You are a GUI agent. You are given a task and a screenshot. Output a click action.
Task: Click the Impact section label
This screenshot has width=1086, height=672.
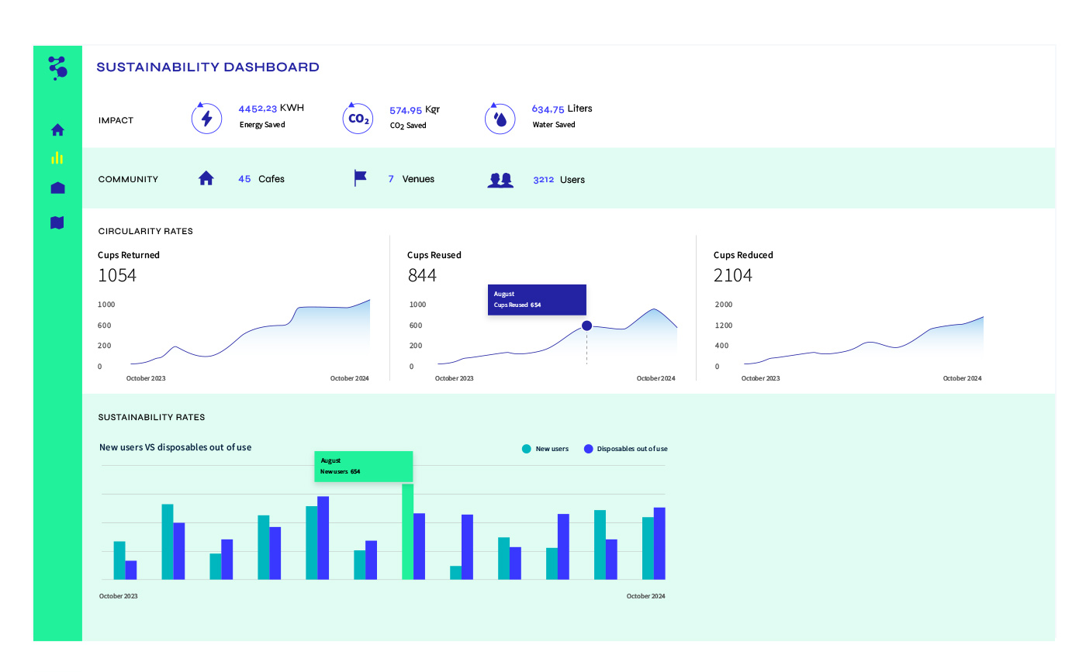[116, 121]
